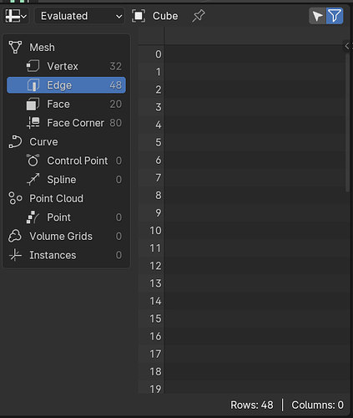Select the Vertex domain row
This screenshot has width=353, height=418.
pos(66,66)
